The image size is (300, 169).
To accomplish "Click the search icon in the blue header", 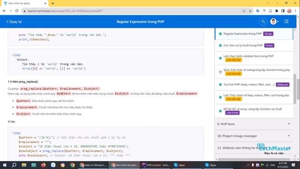I will click(263, 22).
